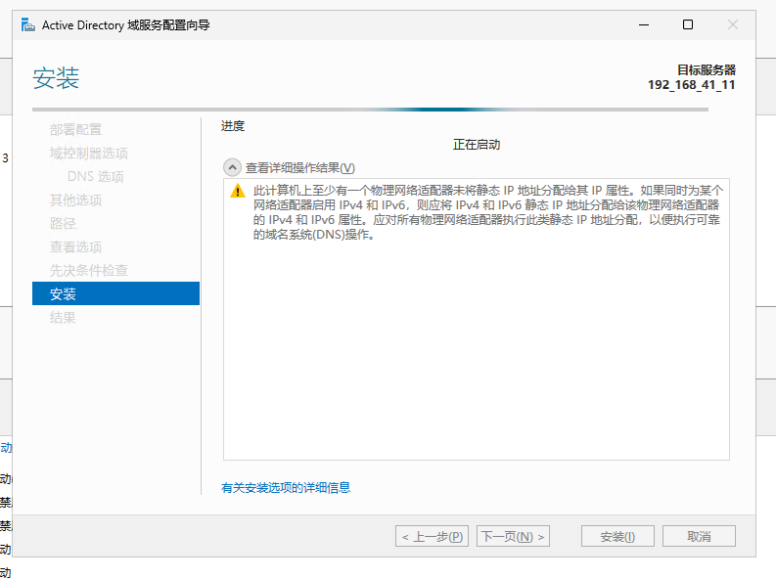Image resolution: width=776 pixels, height=579 pixels.
Task: Select 先决条件检查 in the sidebar
Action: coord(89,271)
